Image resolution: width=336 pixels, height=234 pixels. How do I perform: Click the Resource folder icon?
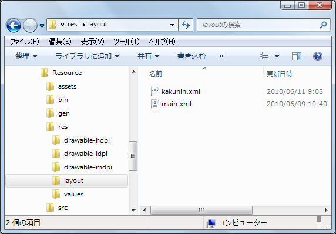(45, 73)
